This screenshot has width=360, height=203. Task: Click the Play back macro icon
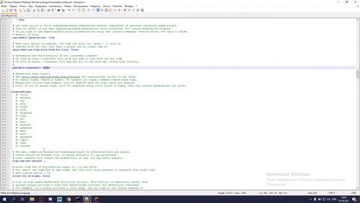click(134, 10)
